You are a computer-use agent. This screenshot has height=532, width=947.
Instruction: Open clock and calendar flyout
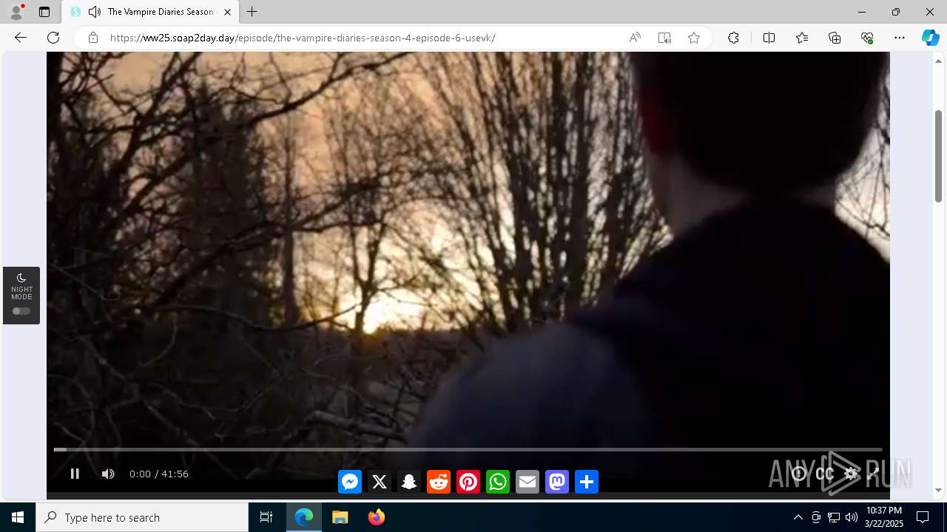(x=883, y=517)
